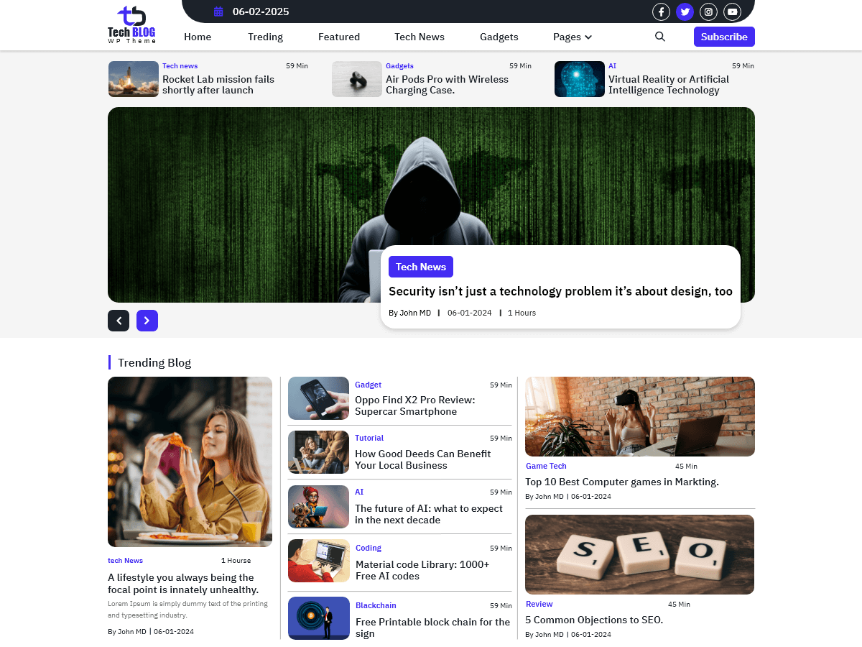Select the previous slide arrow below the banner
The height and width of the screenshot is (647, 862).
point(119,321)
